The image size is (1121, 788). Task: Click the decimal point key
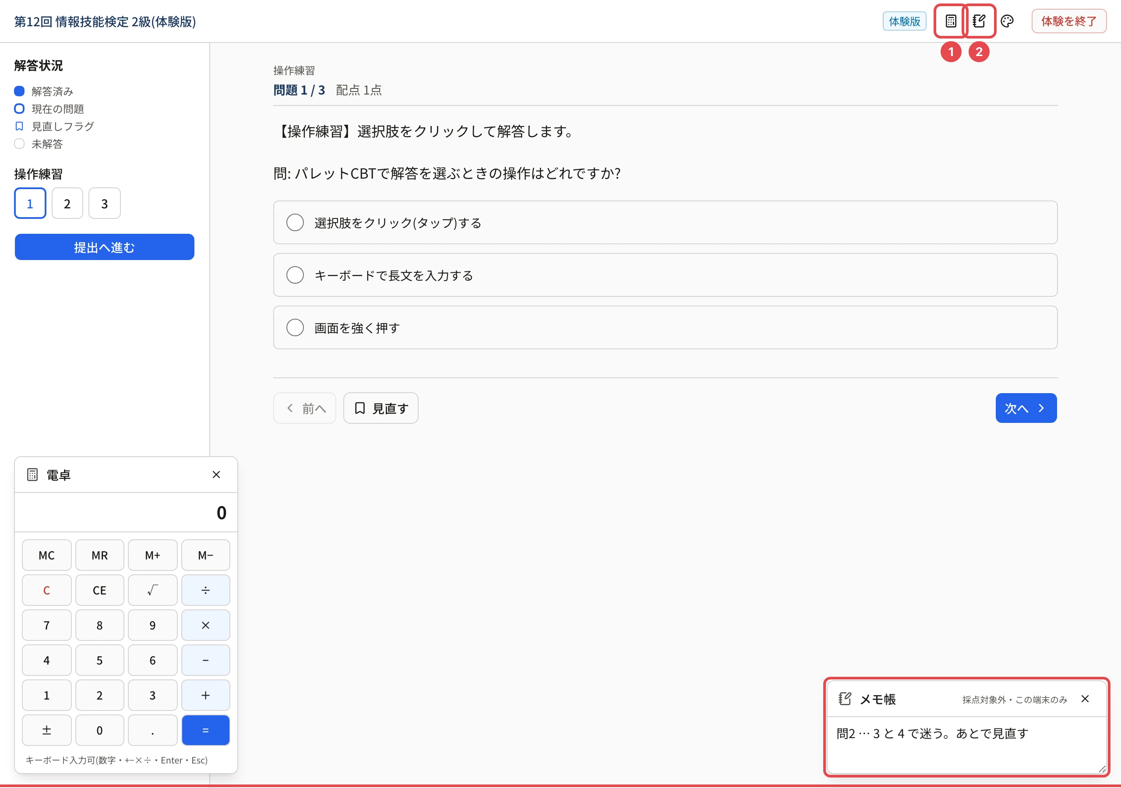152,730
